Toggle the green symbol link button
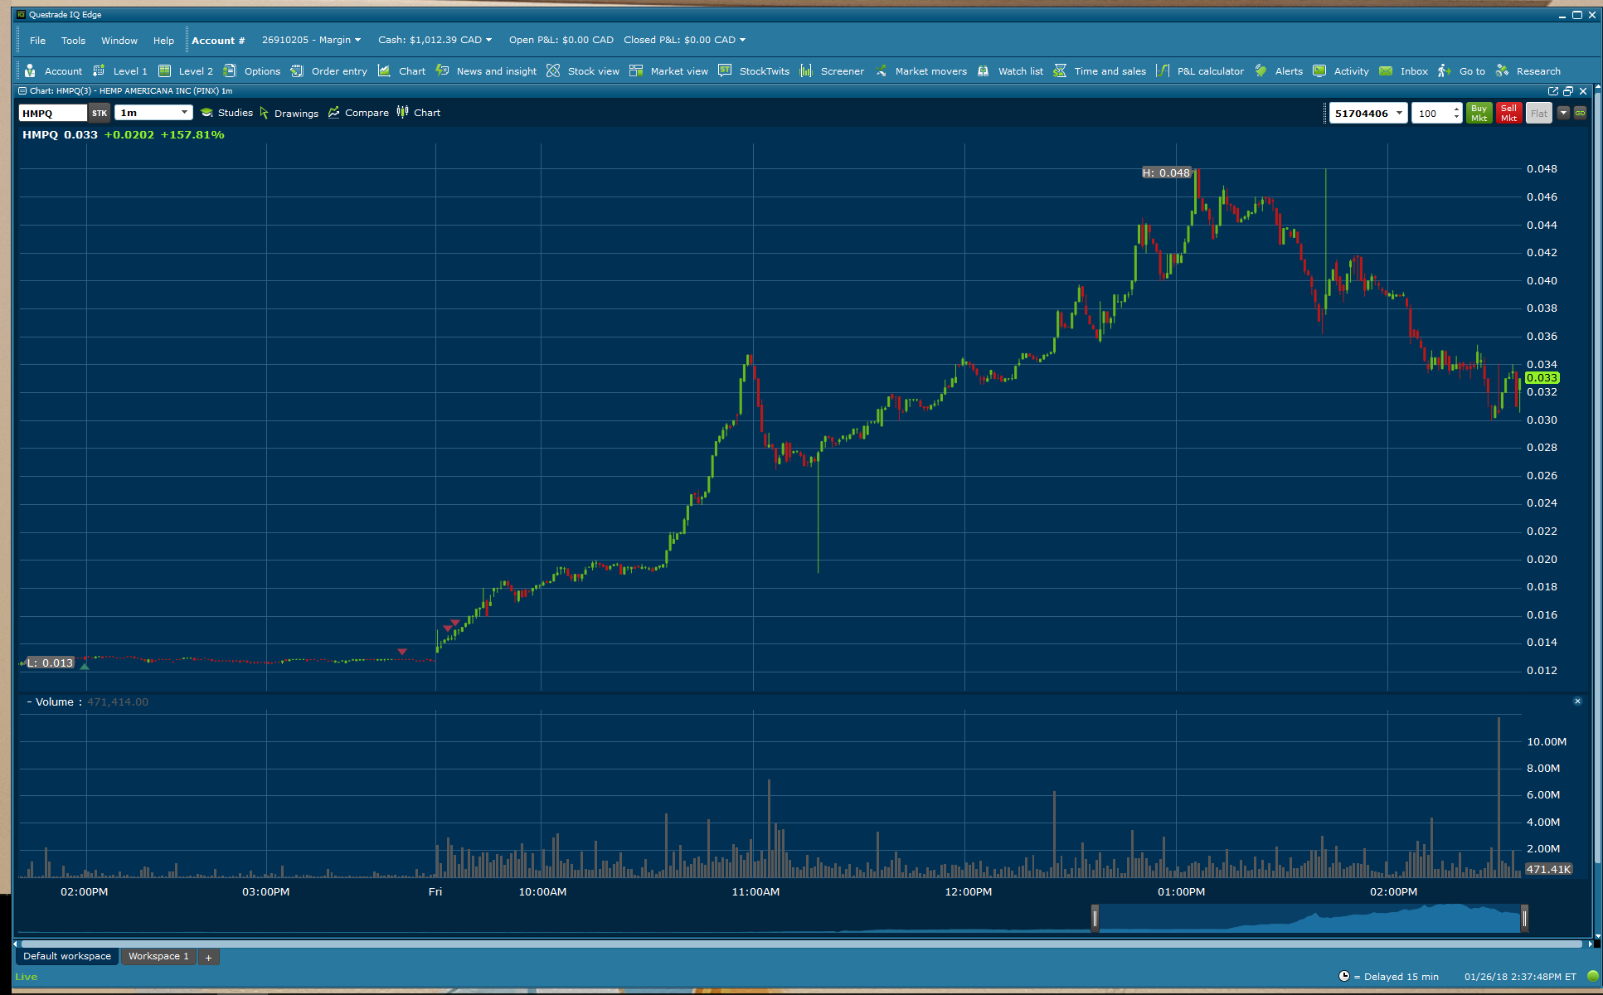Screen dimensions: 1603x995 (x=1580, y=114)
